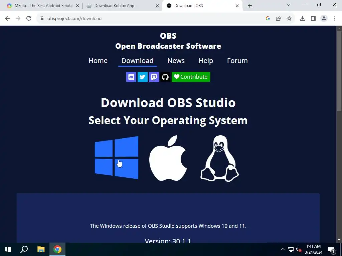Show hidden system tray icons
This screenshot has height=256, width=342.
coord(283,249)
